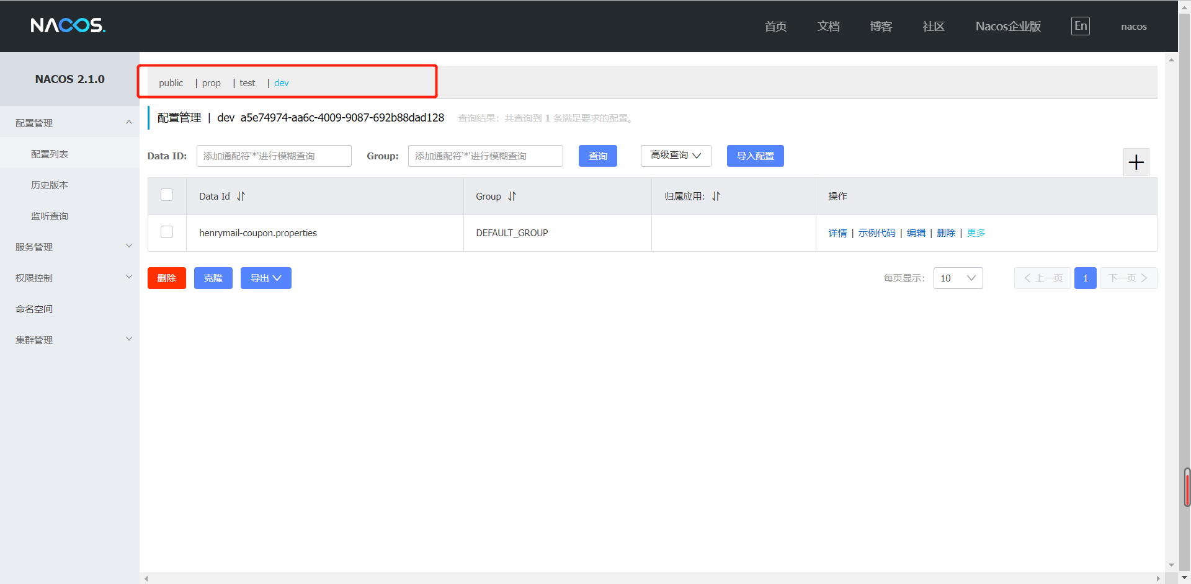
Task: Expand the 高级查询 advanced query dropdown
Action: (676, 156)
